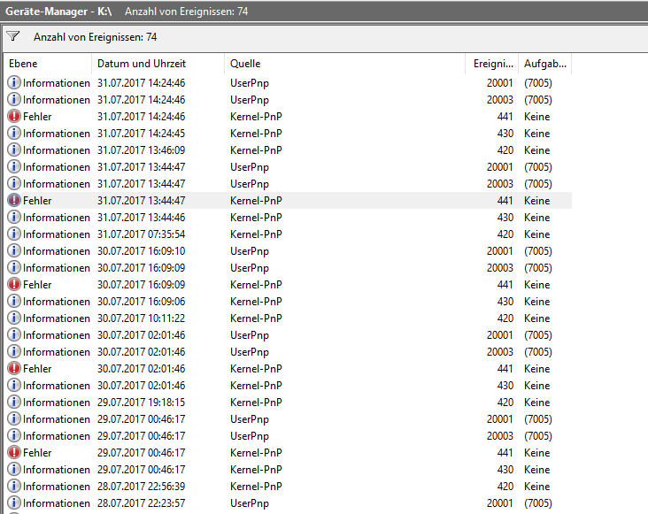The width and height of the screenshot is (648, 514).
Task: Sort by the Datum und Uhrzeit column header
Action: point(158,64)
